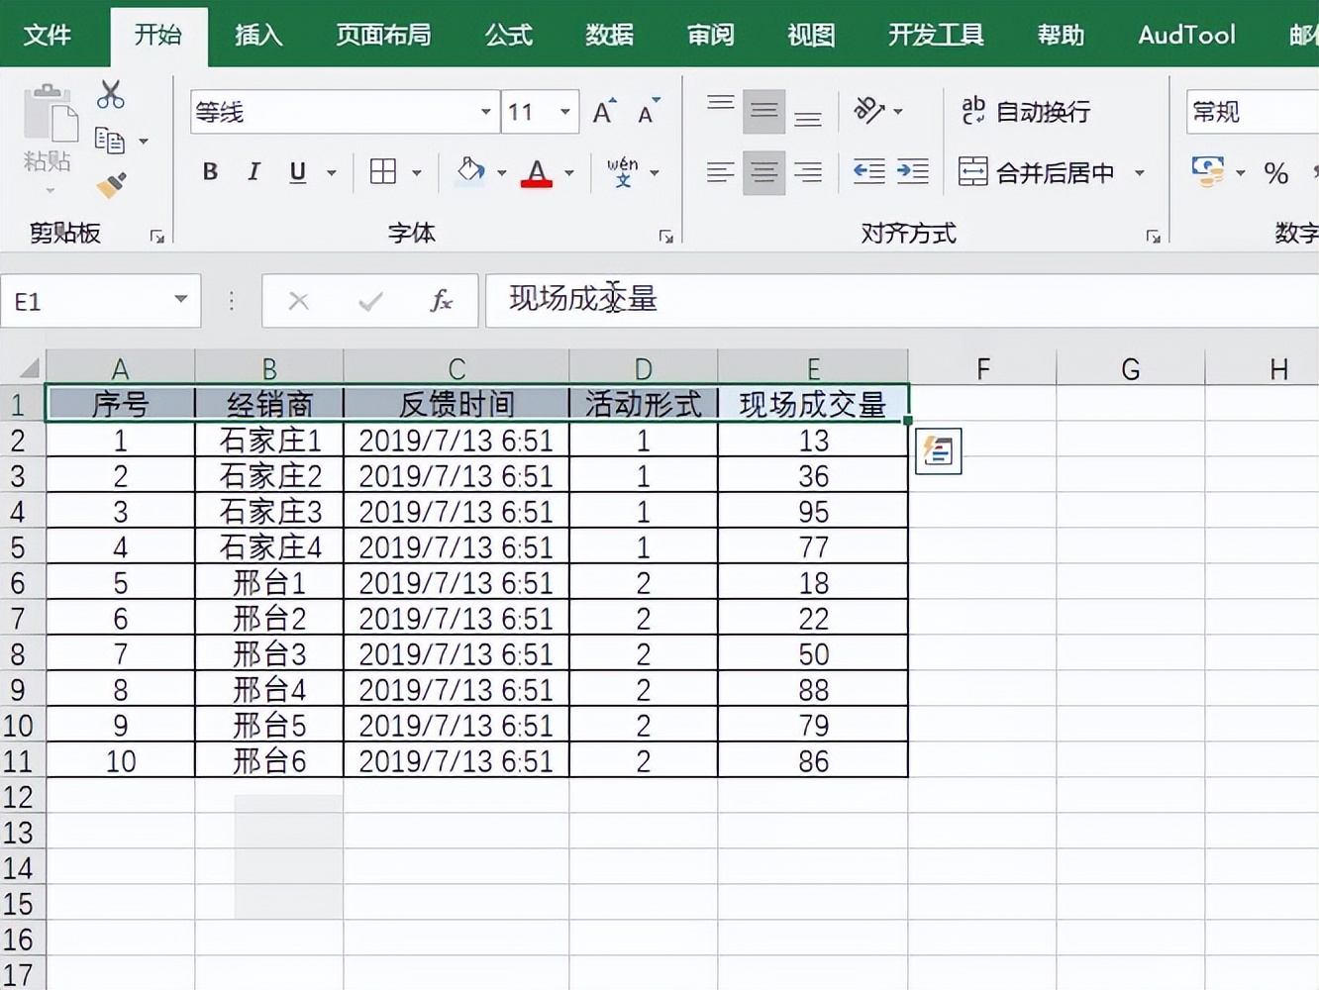Switch to the 插入 ribbon tab
Viewport: 1319px width, 990px height.
[x=257, y=35]
